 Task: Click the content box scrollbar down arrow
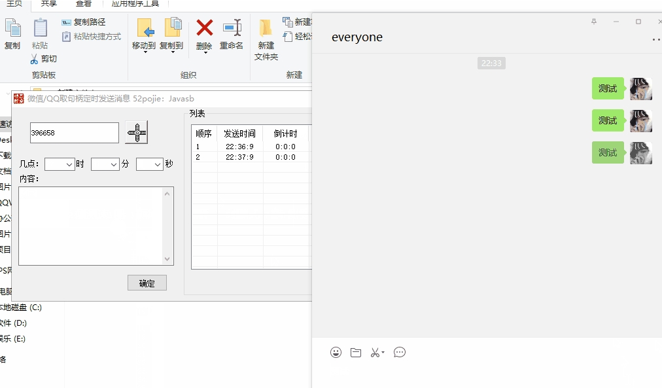(x=168, y=259)
